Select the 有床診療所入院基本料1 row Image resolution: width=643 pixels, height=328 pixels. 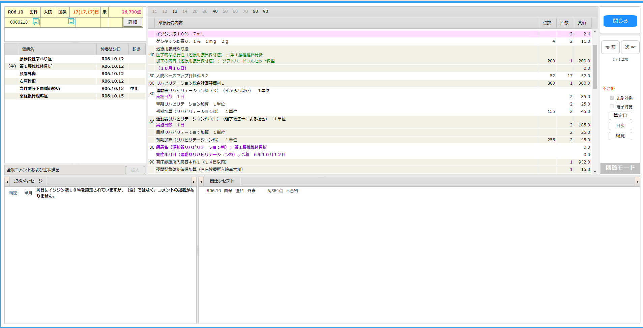point(370,162)
